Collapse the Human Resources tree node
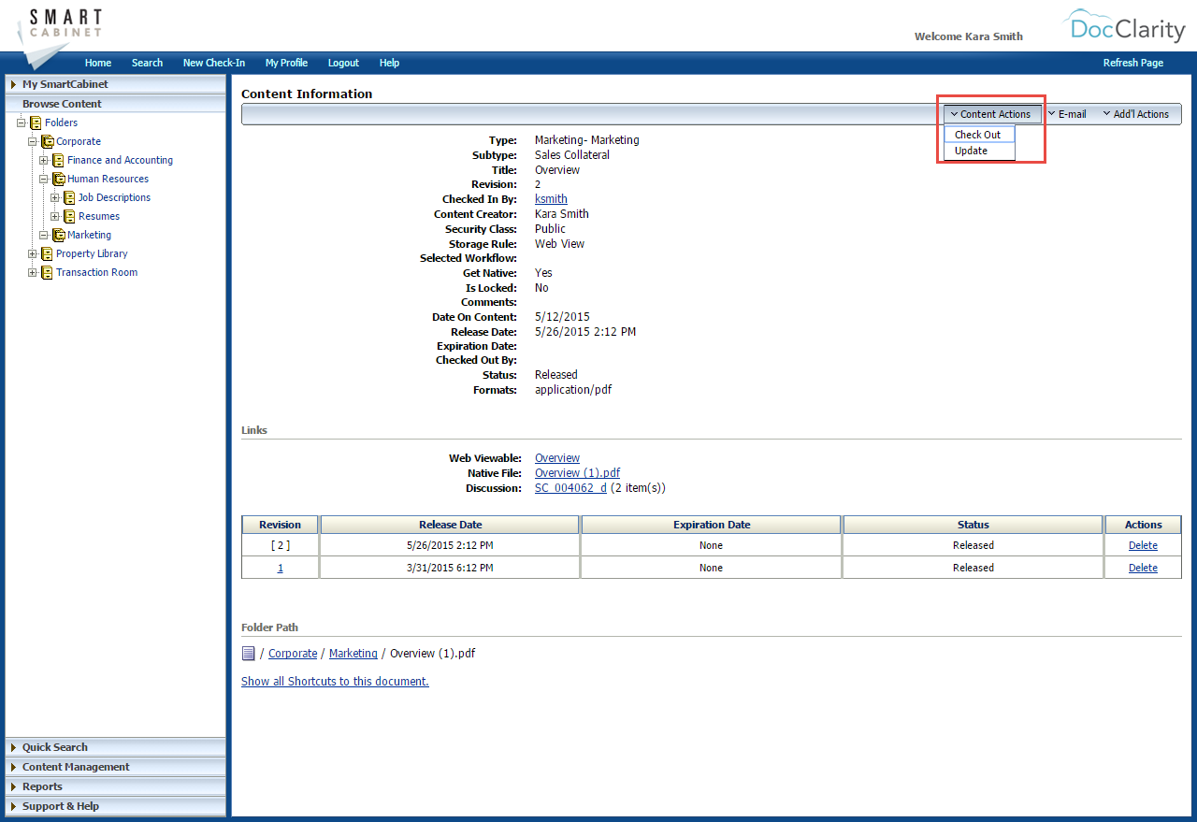Image resolution: width=1197 pixels, height=822 pixels. 43,178
